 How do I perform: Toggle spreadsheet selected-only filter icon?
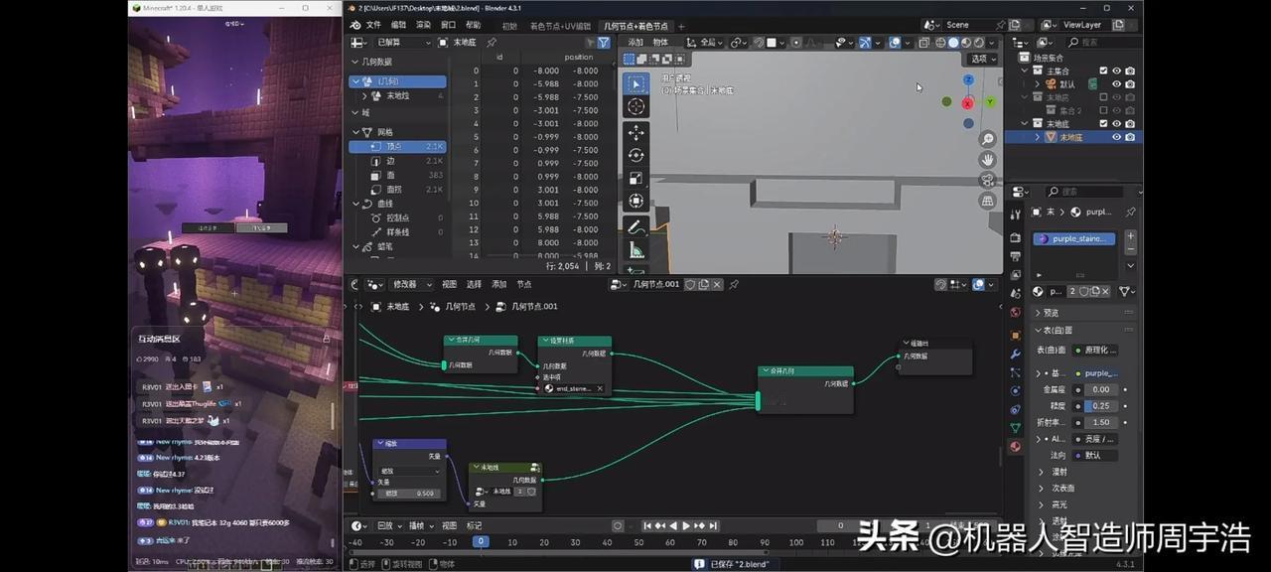590,43
